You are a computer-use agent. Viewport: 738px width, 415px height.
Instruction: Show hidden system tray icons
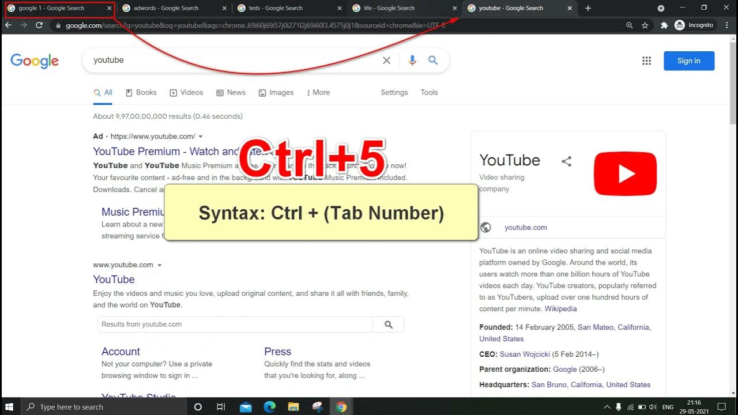[x=608, y=407]
